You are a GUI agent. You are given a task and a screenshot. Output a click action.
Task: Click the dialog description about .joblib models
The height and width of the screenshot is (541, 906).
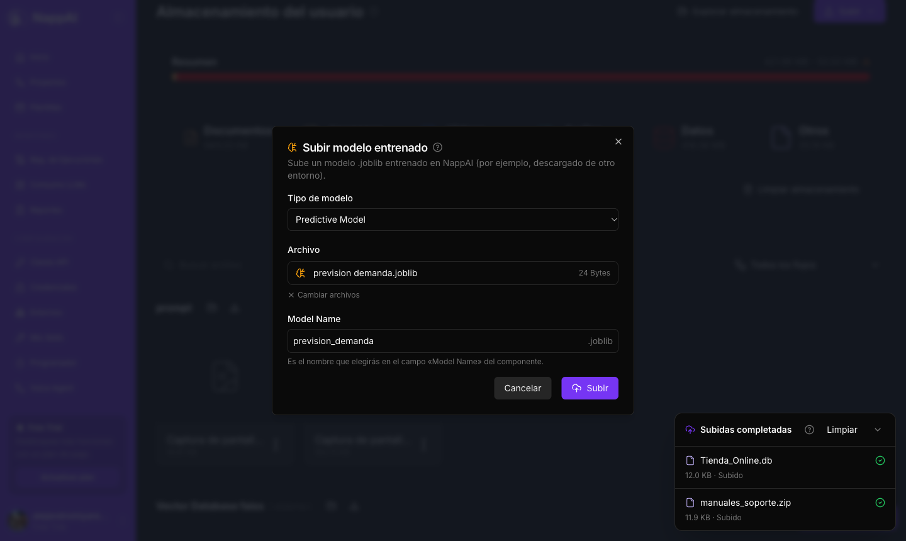[x=451, y=169]
